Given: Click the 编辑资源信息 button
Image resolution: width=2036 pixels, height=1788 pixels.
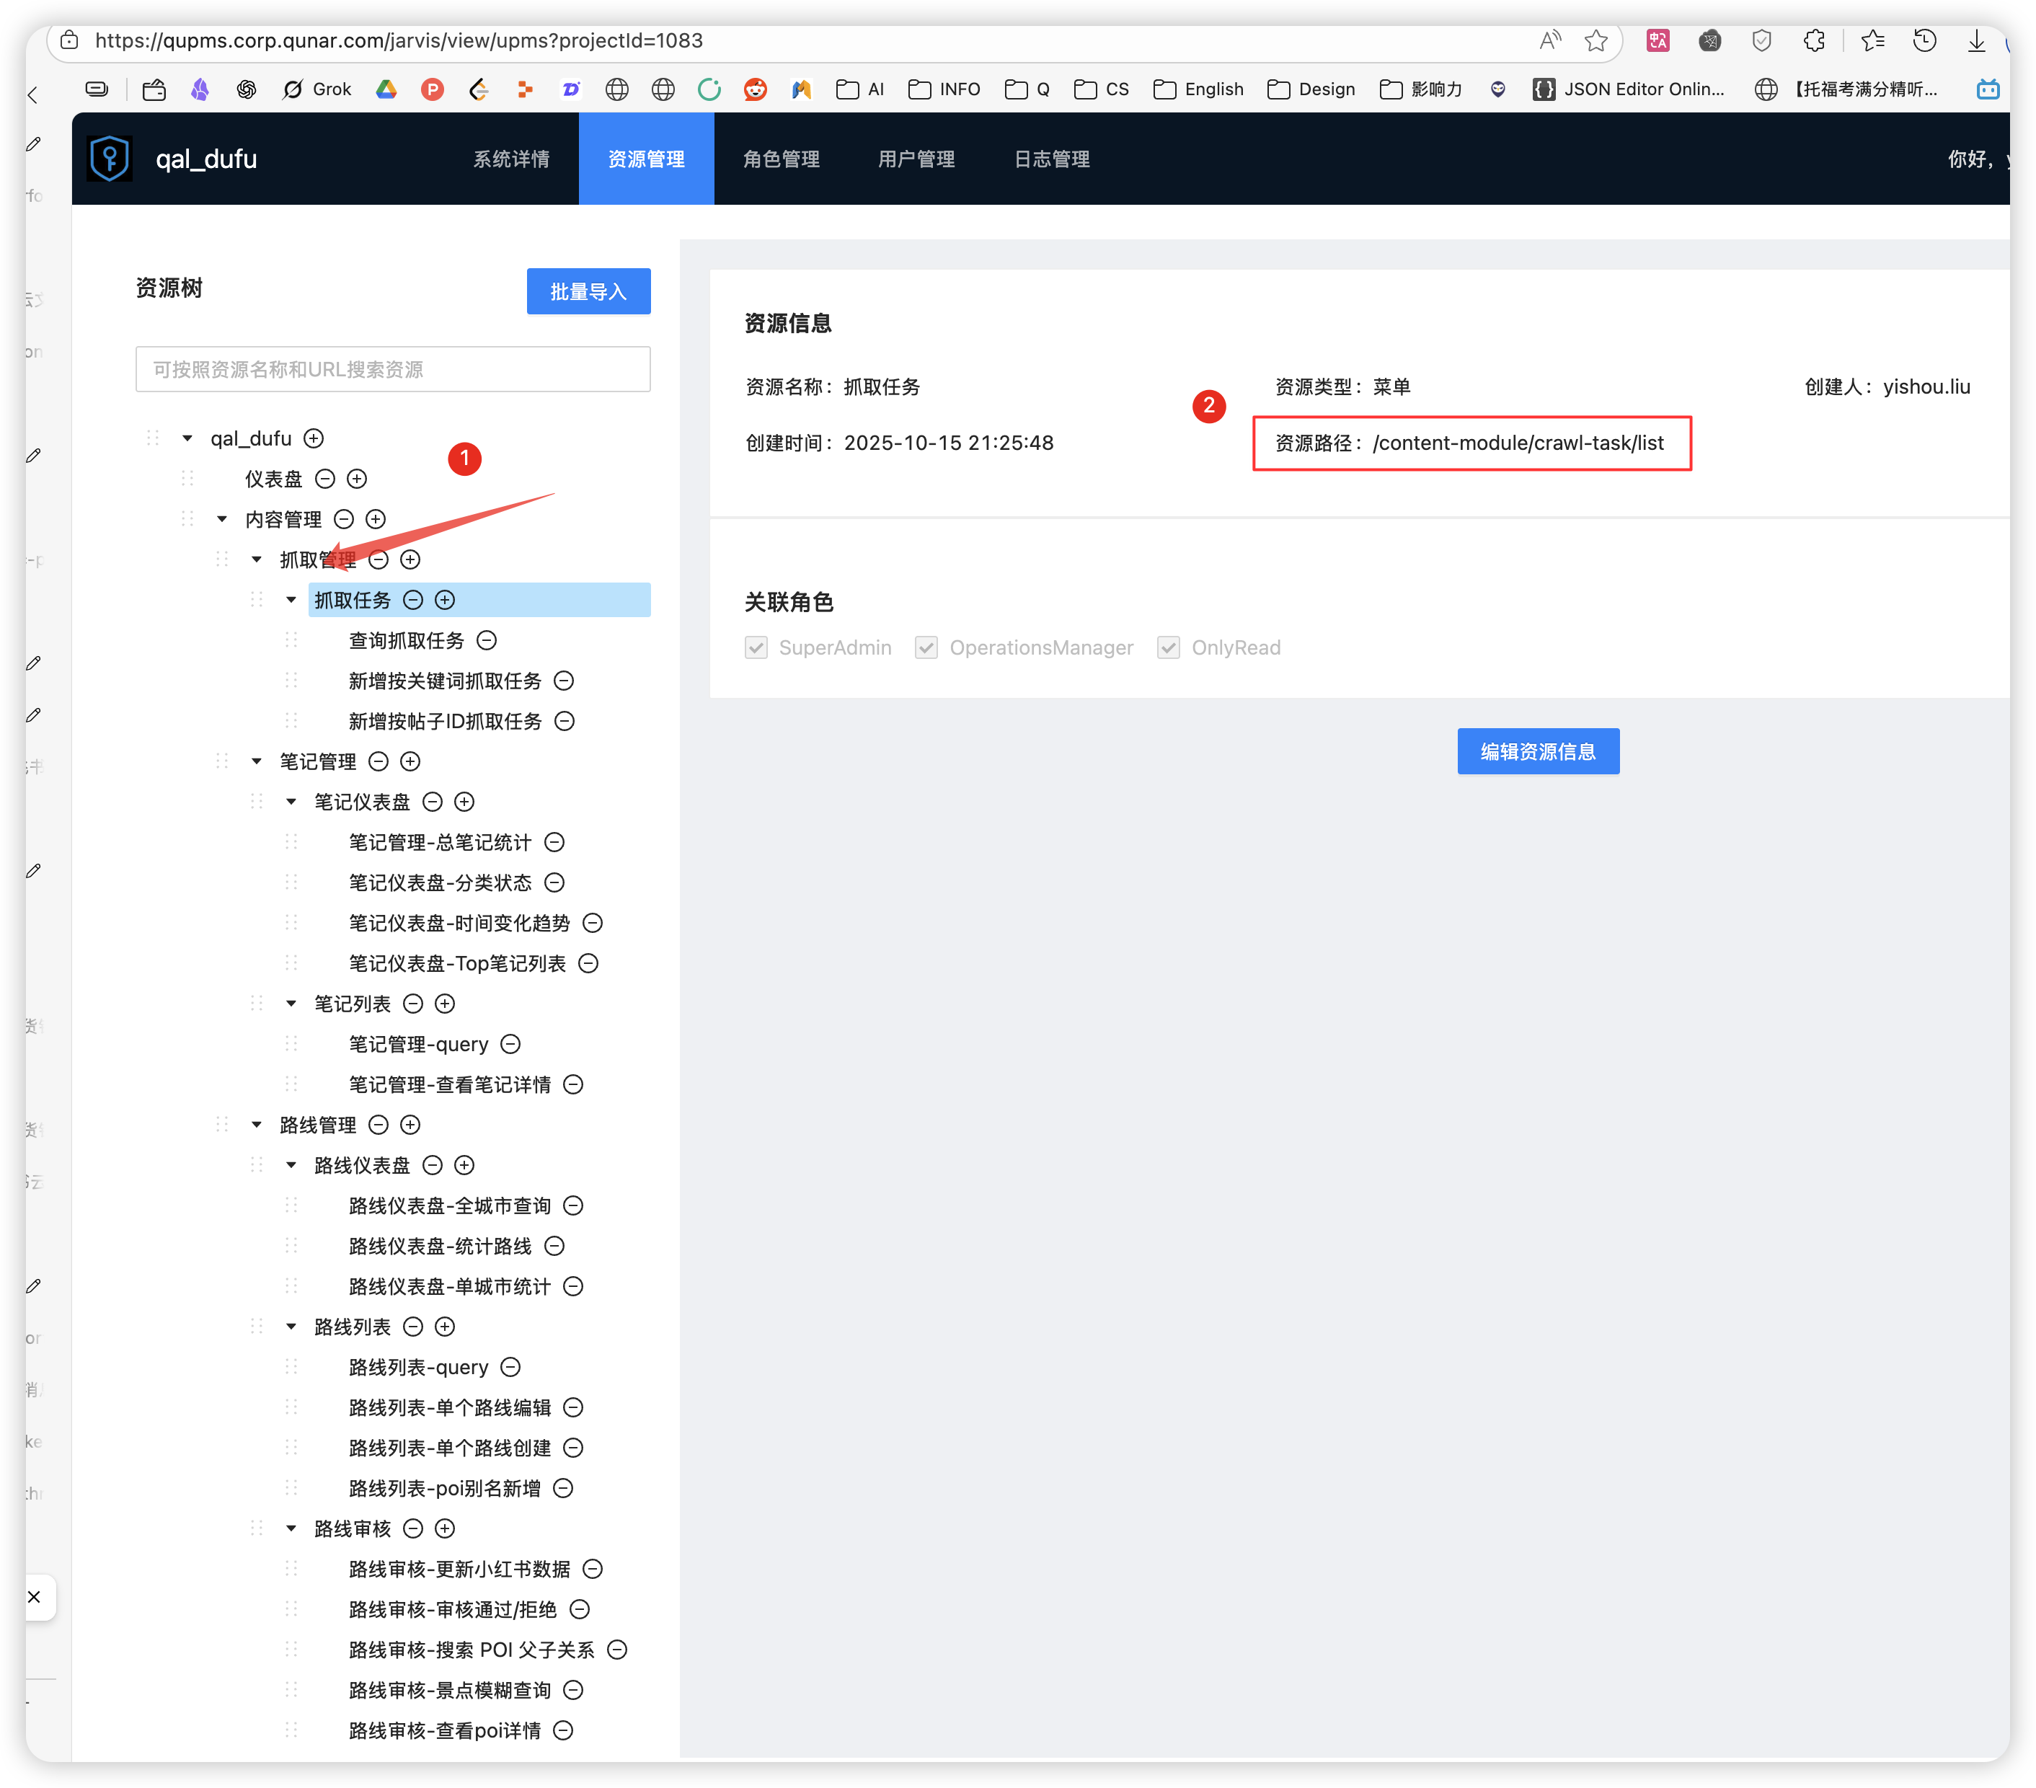Looking at the screenshot, I should (1537, 752).
